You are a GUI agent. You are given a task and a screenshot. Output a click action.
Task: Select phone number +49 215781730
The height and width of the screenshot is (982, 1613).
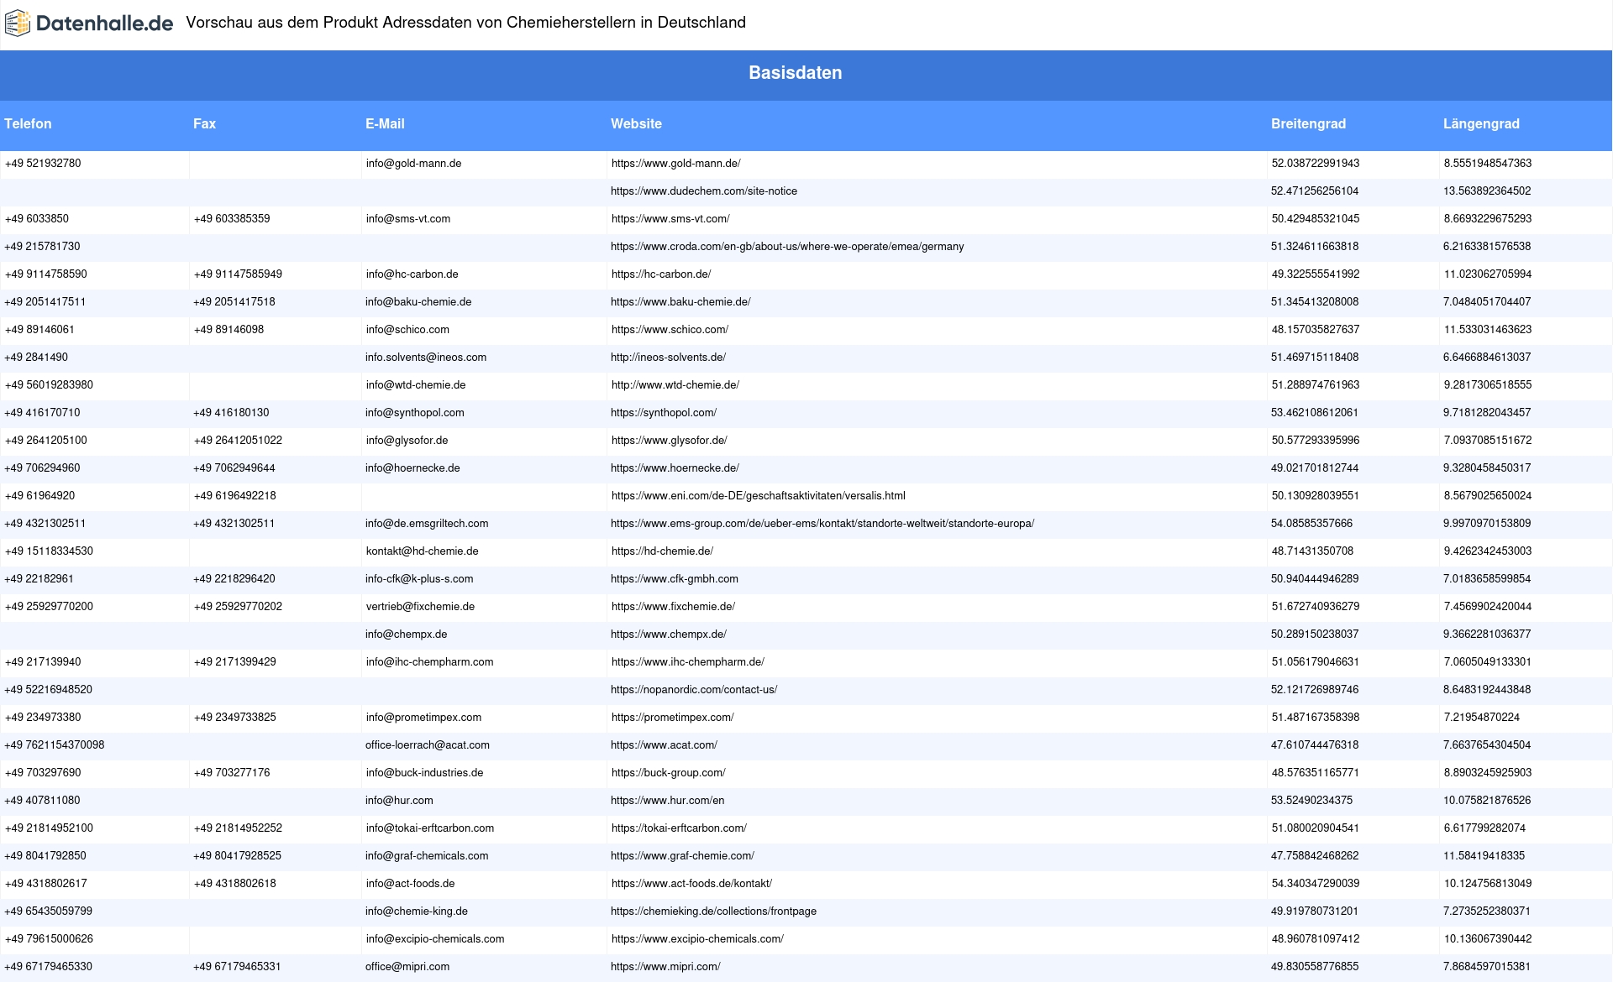point(42,247)
